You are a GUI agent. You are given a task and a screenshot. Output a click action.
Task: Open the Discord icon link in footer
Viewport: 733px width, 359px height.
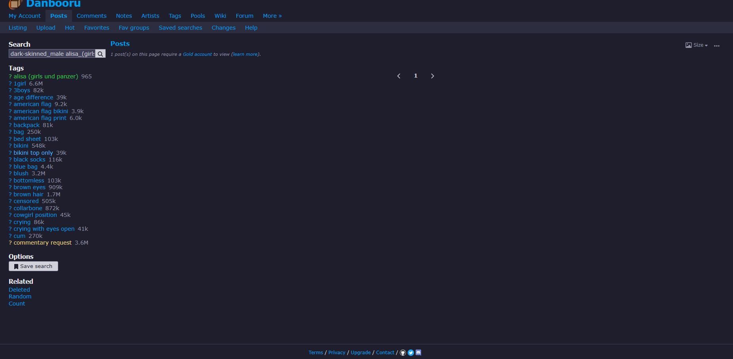[418, 352]
